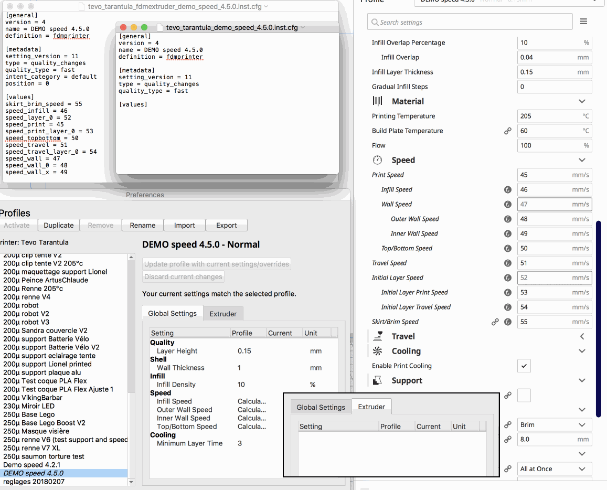Image resolution: width=607 pixels, height=490 pixels.
Task: Select Extruder tab in inset panel
Action: [371, 407]
